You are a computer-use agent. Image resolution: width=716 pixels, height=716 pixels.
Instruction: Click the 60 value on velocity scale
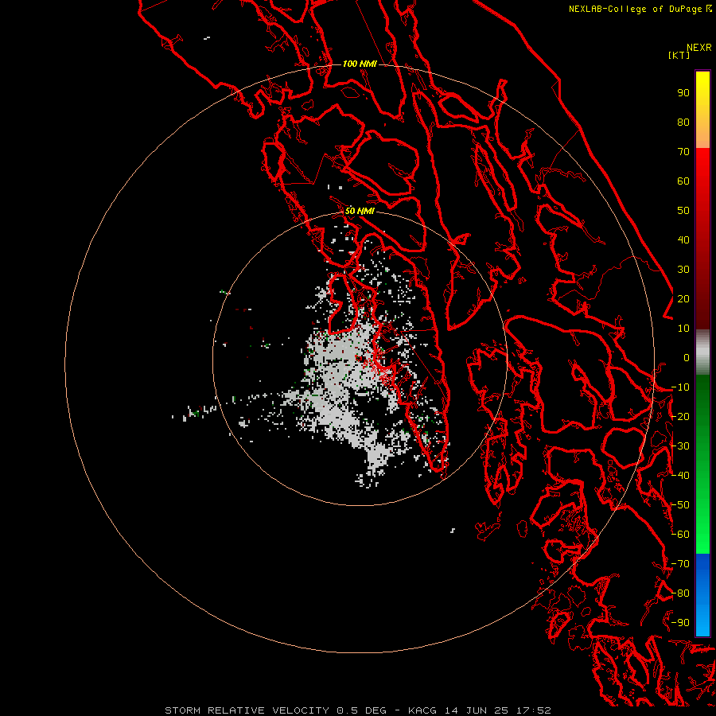[683, 181]
